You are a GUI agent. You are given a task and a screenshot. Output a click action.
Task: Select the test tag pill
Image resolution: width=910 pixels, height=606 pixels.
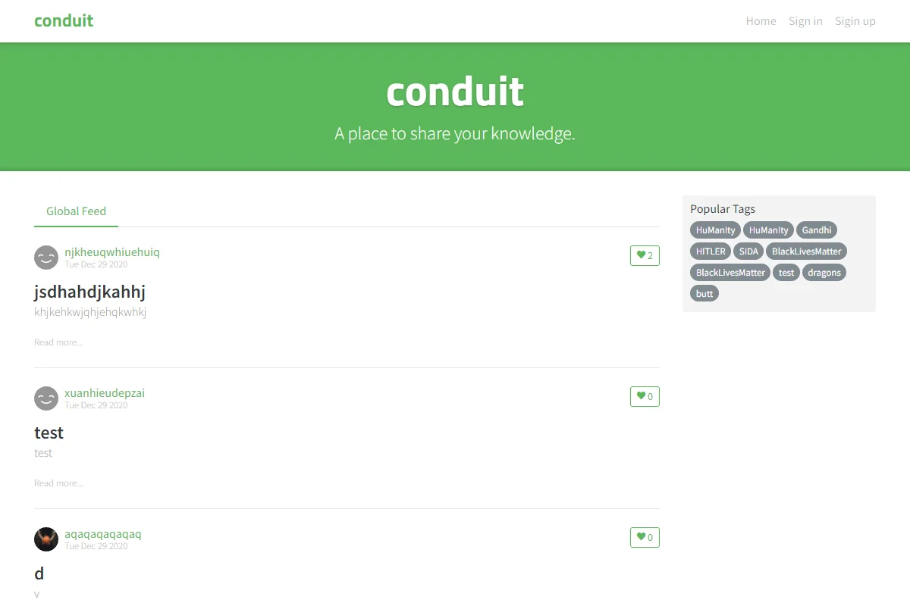click(786, 273)
